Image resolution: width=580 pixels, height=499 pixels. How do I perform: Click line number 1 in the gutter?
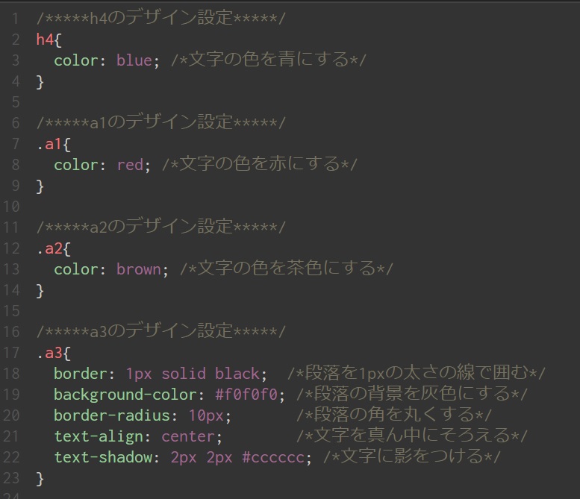tap(15, 17)
